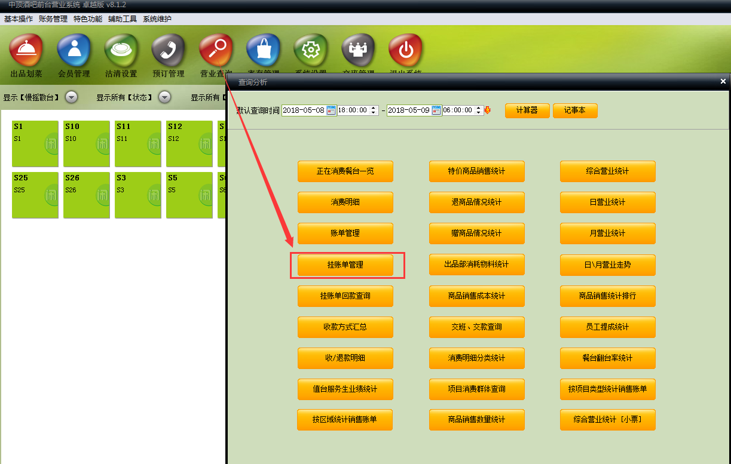Open the 出品划菜 toolbar icon
This screenshot has height=464, width=731.
tap(26, 51)
